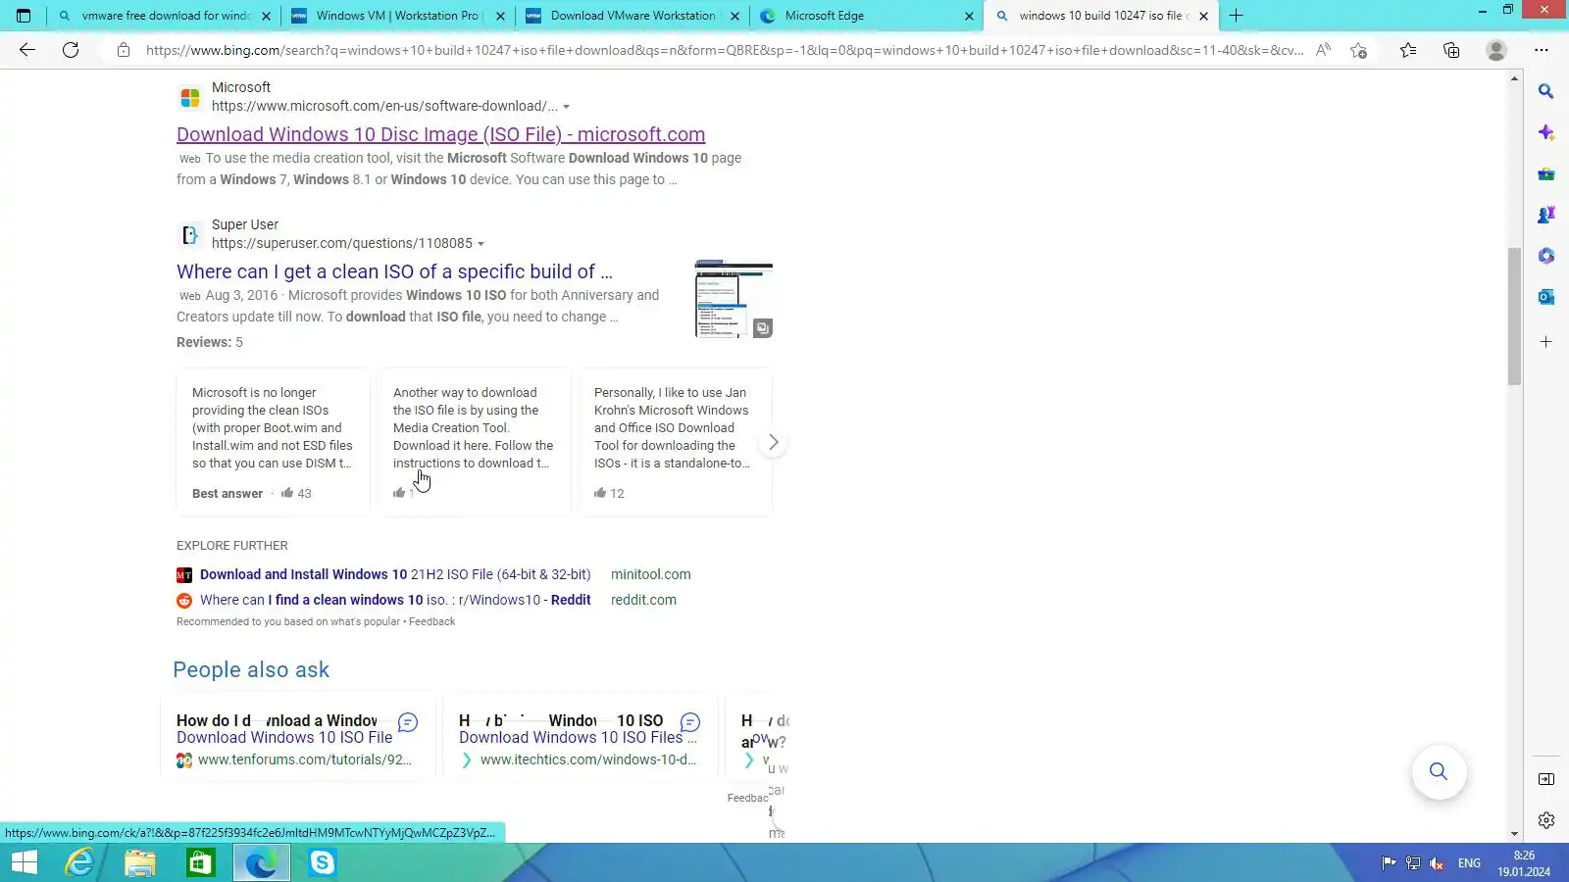Close the vmware free download tab

click(x=266, y=16)
